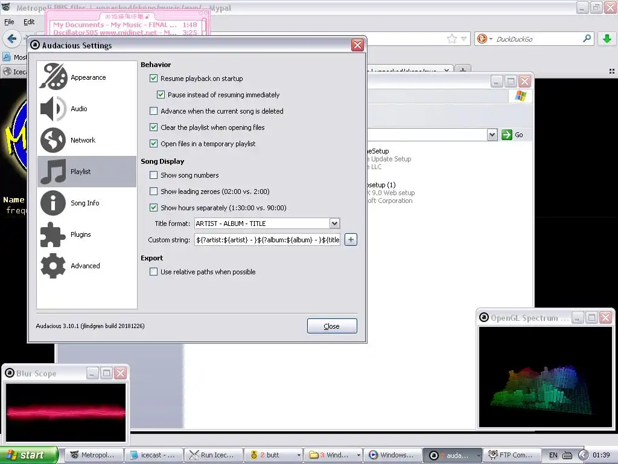This screenshot has height=464, width=618.
Task: Click the plus button beside Custom string
Action: [x=351, y=239]
